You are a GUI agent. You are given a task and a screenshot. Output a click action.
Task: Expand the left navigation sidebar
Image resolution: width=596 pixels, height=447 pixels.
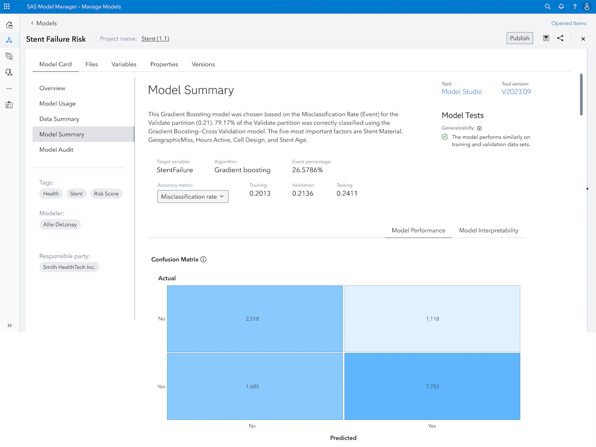tap(9, 325)
